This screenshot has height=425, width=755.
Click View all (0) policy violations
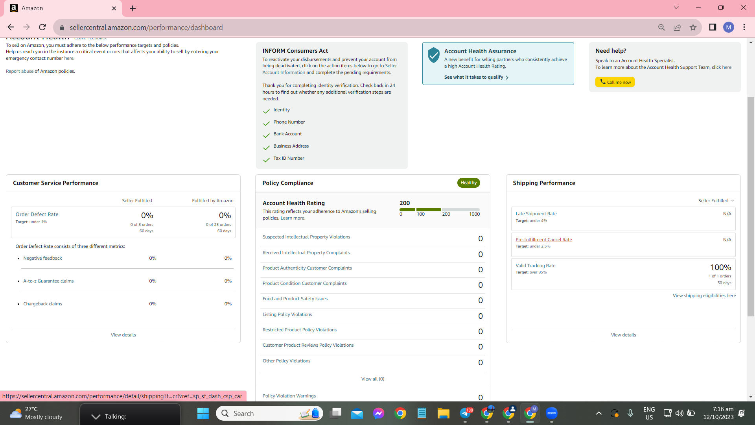[x=373, y=379]
